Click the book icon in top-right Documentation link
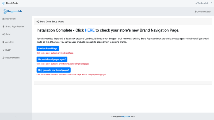This screenshot has width=214, height=120. (x=196, y=12)
